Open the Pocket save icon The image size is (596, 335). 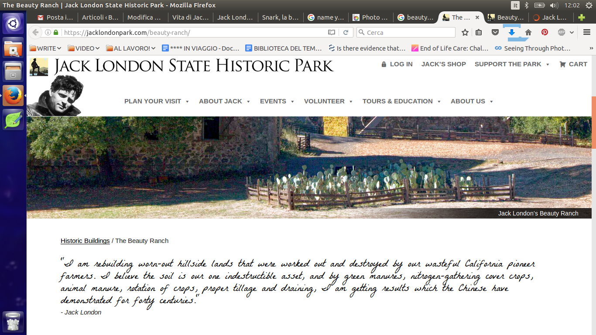495,32
